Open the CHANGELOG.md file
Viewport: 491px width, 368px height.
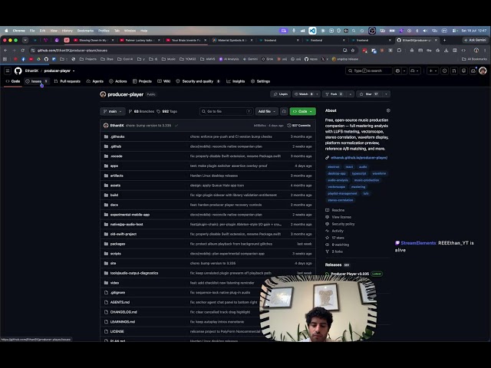124,312
